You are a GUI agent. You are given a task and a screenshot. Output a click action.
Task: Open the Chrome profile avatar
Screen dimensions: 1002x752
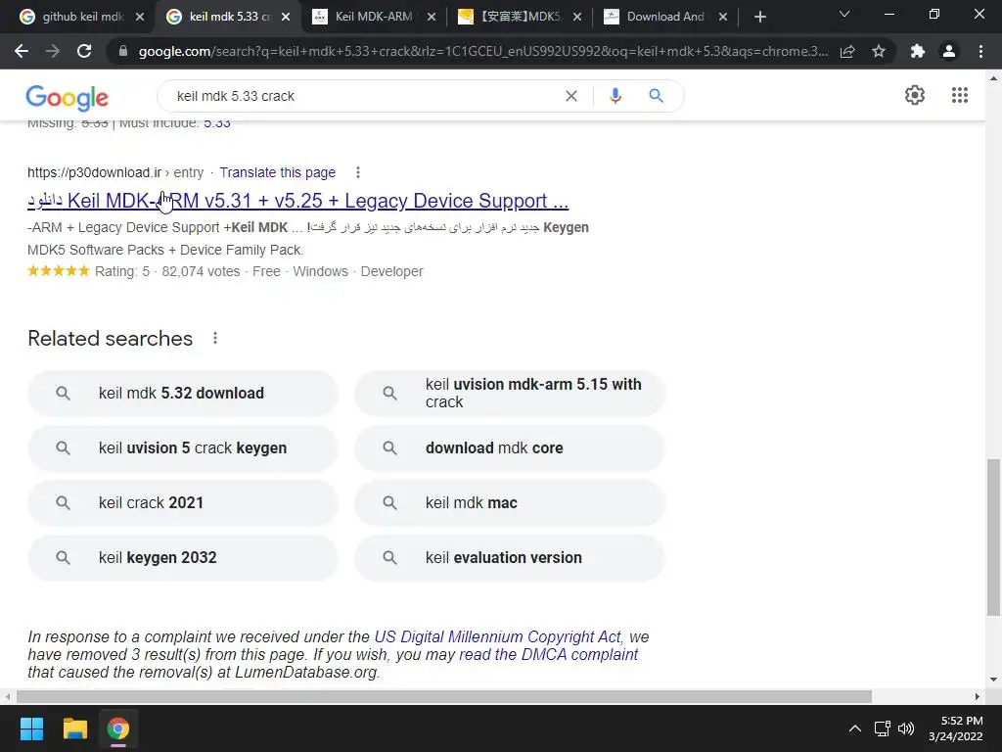tap(949, 51)
